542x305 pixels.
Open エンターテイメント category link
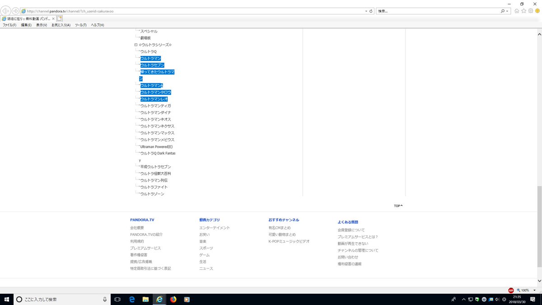click(x=215, y=228)
